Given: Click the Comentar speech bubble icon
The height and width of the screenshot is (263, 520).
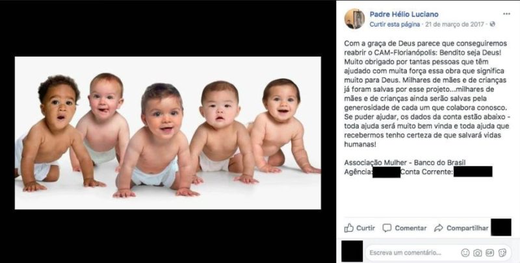Looking at the screenshot, I should pyautogui.click(x=387, y=228).
